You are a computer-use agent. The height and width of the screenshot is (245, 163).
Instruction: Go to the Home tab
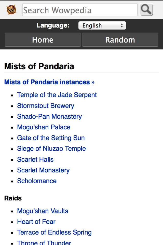coord(43,40)
